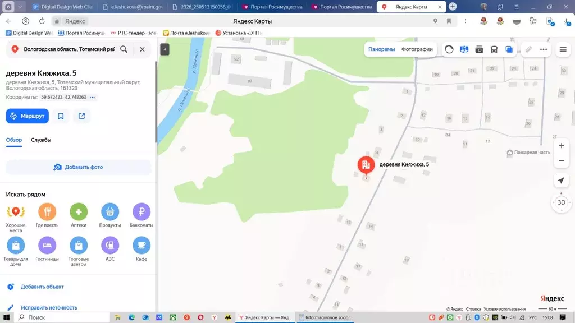
Task: Open the Yandex Maps hamburger menu
Action: point(563,49)
